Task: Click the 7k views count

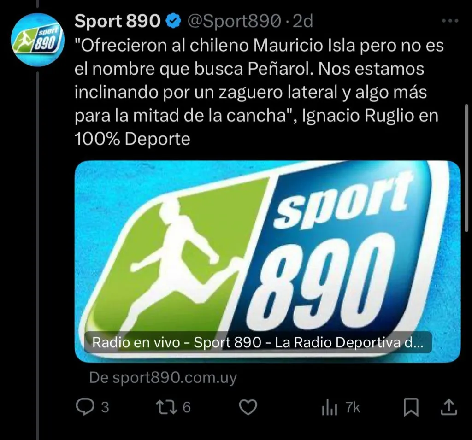Action: 353,408
